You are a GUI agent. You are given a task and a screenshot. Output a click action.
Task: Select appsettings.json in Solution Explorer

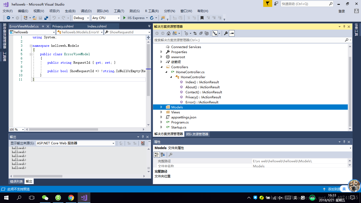[184, 117]
